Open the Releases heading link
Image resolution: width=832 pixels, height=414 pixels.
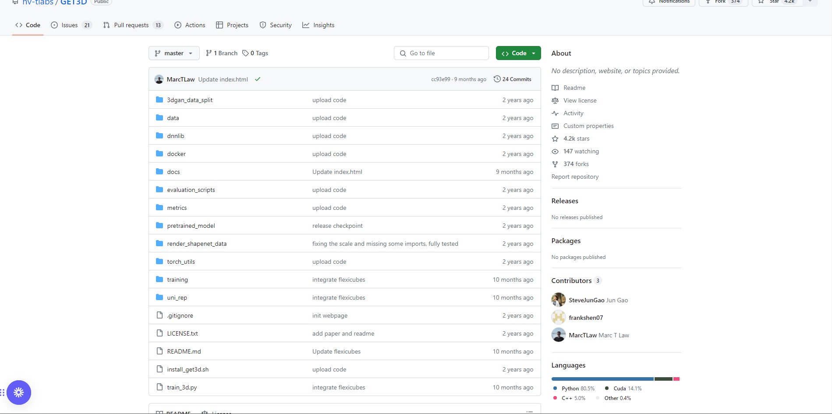coord(565,201)
